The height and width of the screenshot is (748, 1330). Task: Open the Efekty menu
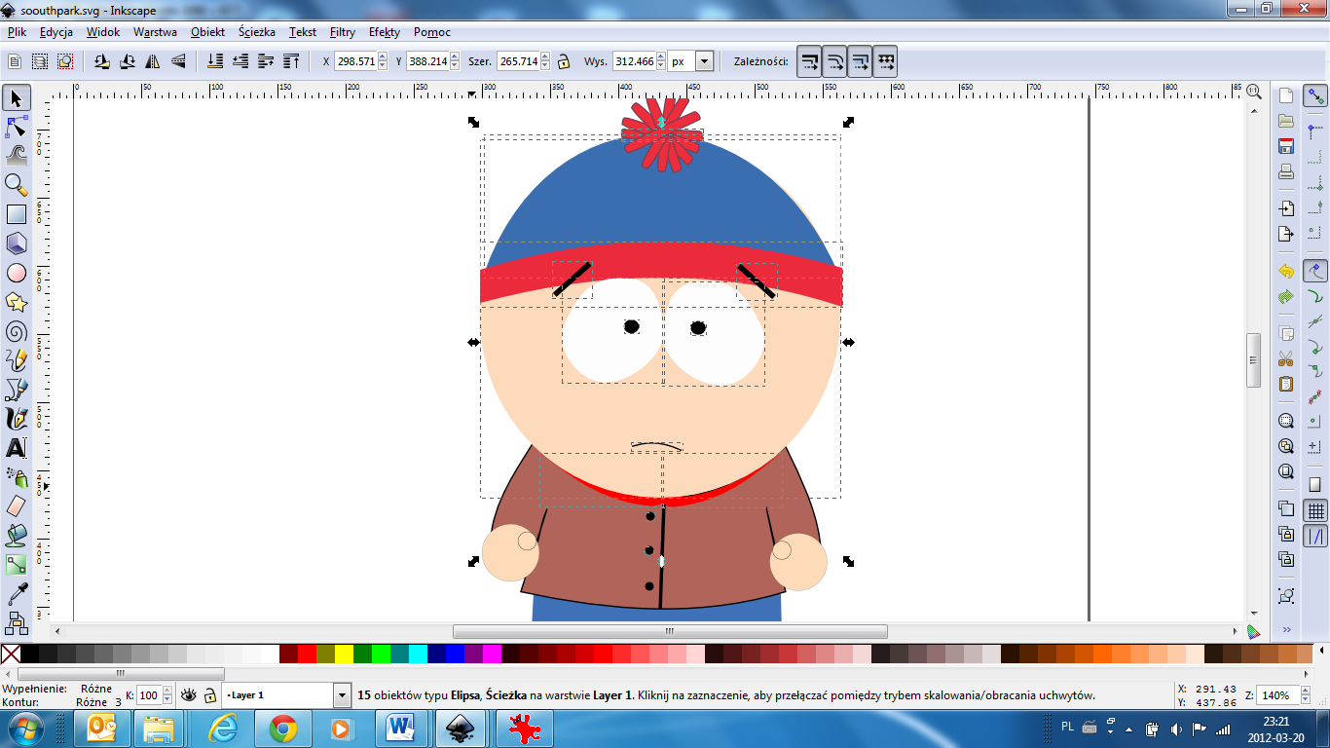point(385,32)
